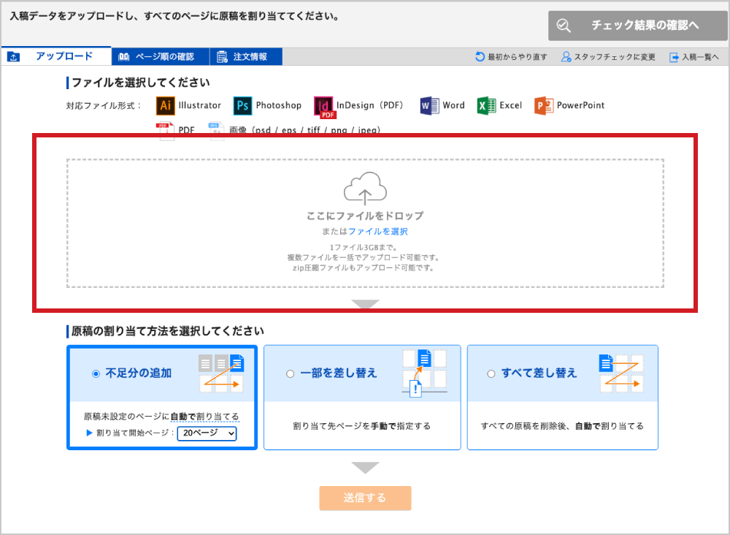Image resolution: width=730 pixels, height=535 pixels.
Task: Select the アップロード tab
Action: coord(56,57)
